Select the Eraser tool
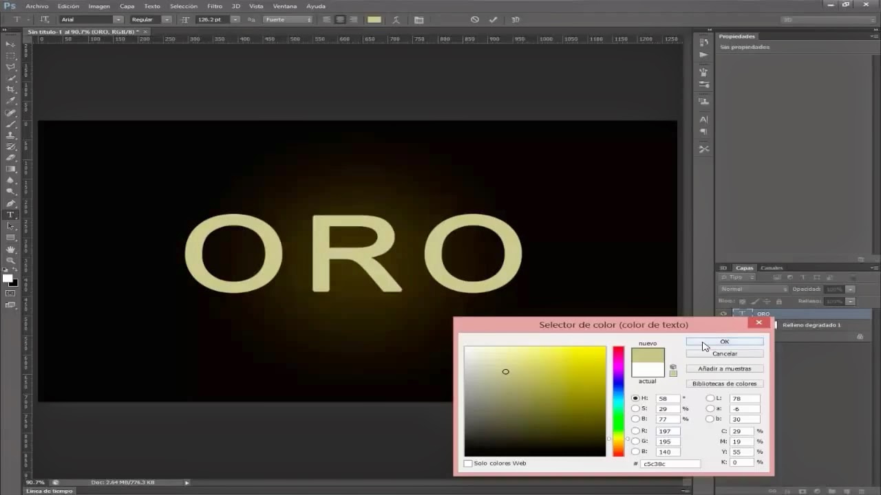 pyautogui.click(x=10, y=157)
